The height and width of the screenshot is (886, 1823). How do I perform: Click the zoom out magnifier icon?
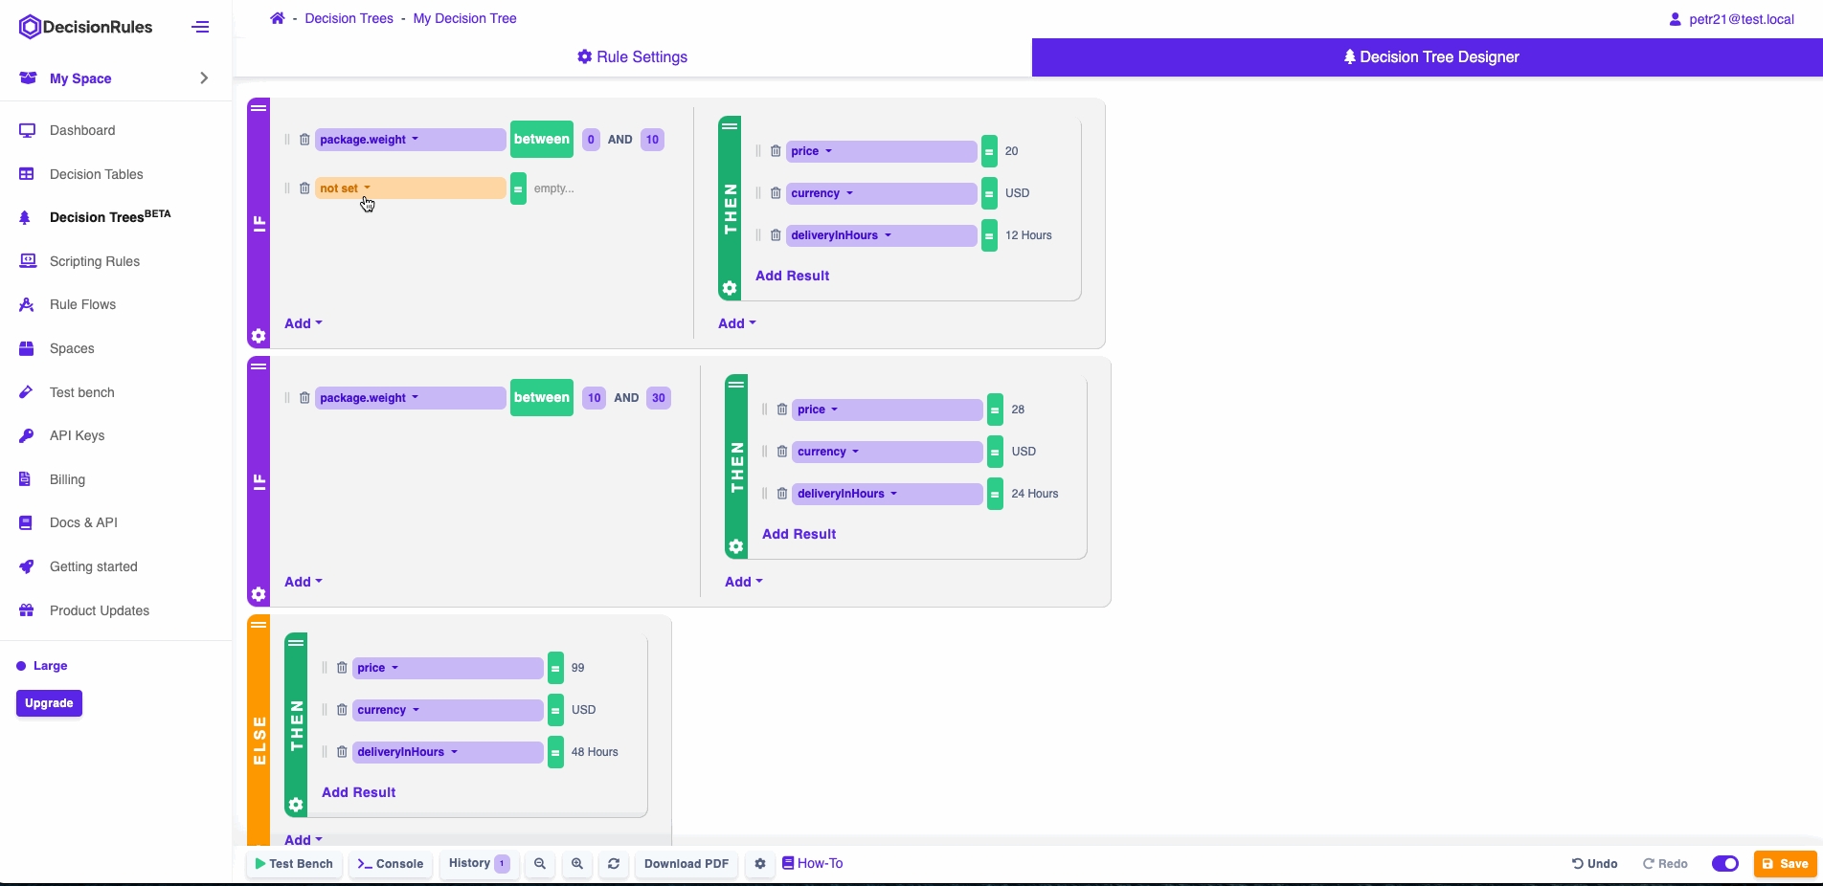pos(540,863)
